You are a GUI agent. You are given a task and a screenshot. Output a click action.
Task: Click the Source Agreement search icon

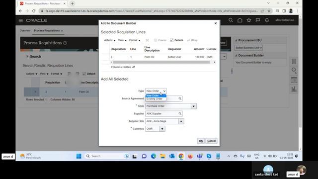[180, 98]
